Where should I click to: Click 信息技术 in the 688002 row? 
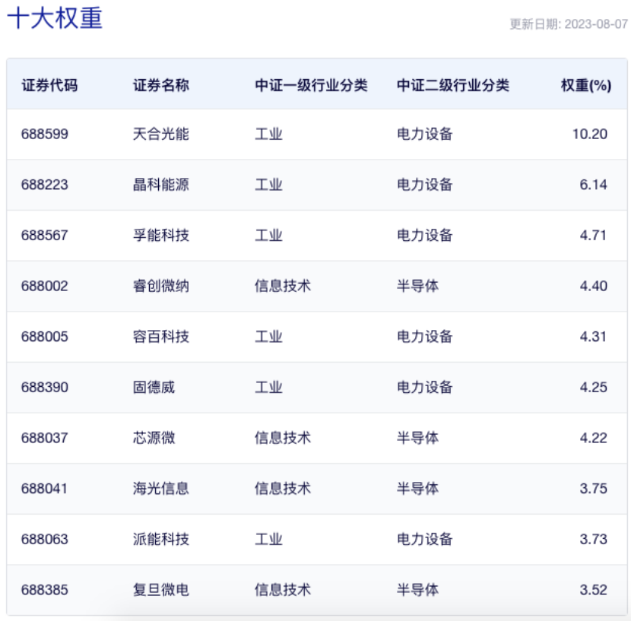pyautogui.click(x=283, y=286)
